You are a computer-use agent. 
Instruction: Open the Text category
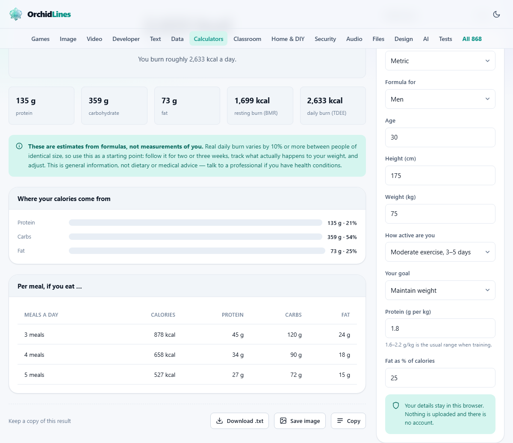click(x=155, y=39)
